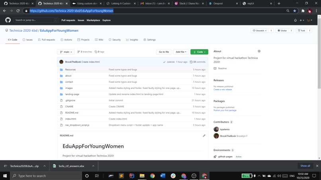The width and height of the screenshot is (321, 180).
Task: Open Technica-2020-kbd organization link
Action: 23,31
